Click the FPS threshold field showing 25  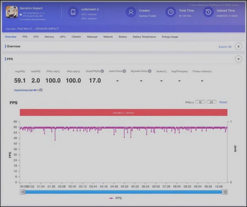[x=211, y=102]
